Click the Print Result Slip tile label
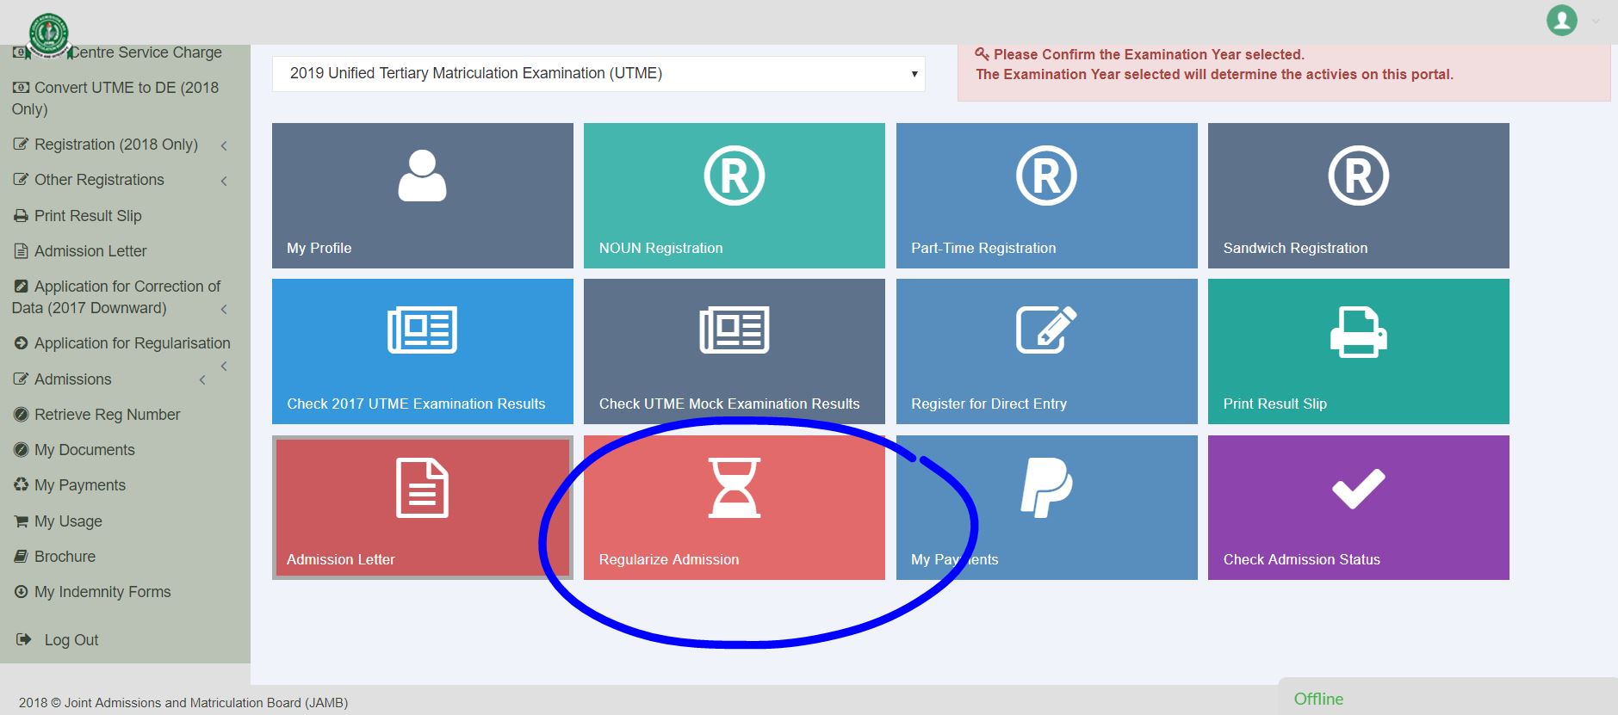The width and height of the screenshot is (1618, 715). click(x=1275, y=404)
